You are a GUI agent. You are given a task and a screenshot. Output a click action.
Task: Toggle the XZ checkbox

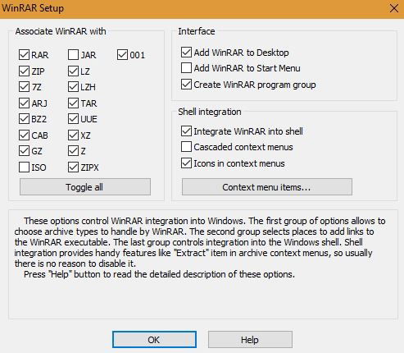click(x=73, y=135)
